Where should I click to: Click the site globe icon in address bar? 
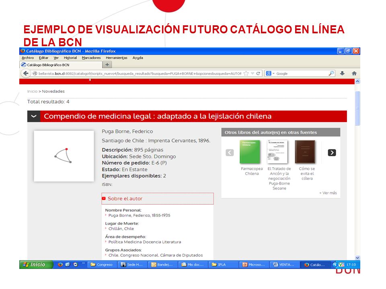click(35, 73)
